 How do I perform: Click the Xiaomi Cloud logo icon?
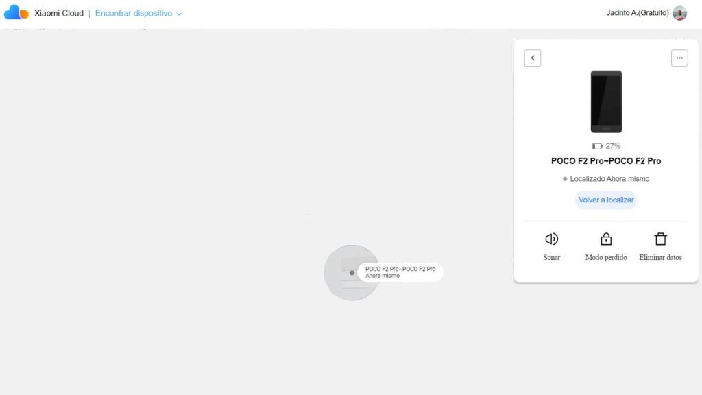coord(16,12)
